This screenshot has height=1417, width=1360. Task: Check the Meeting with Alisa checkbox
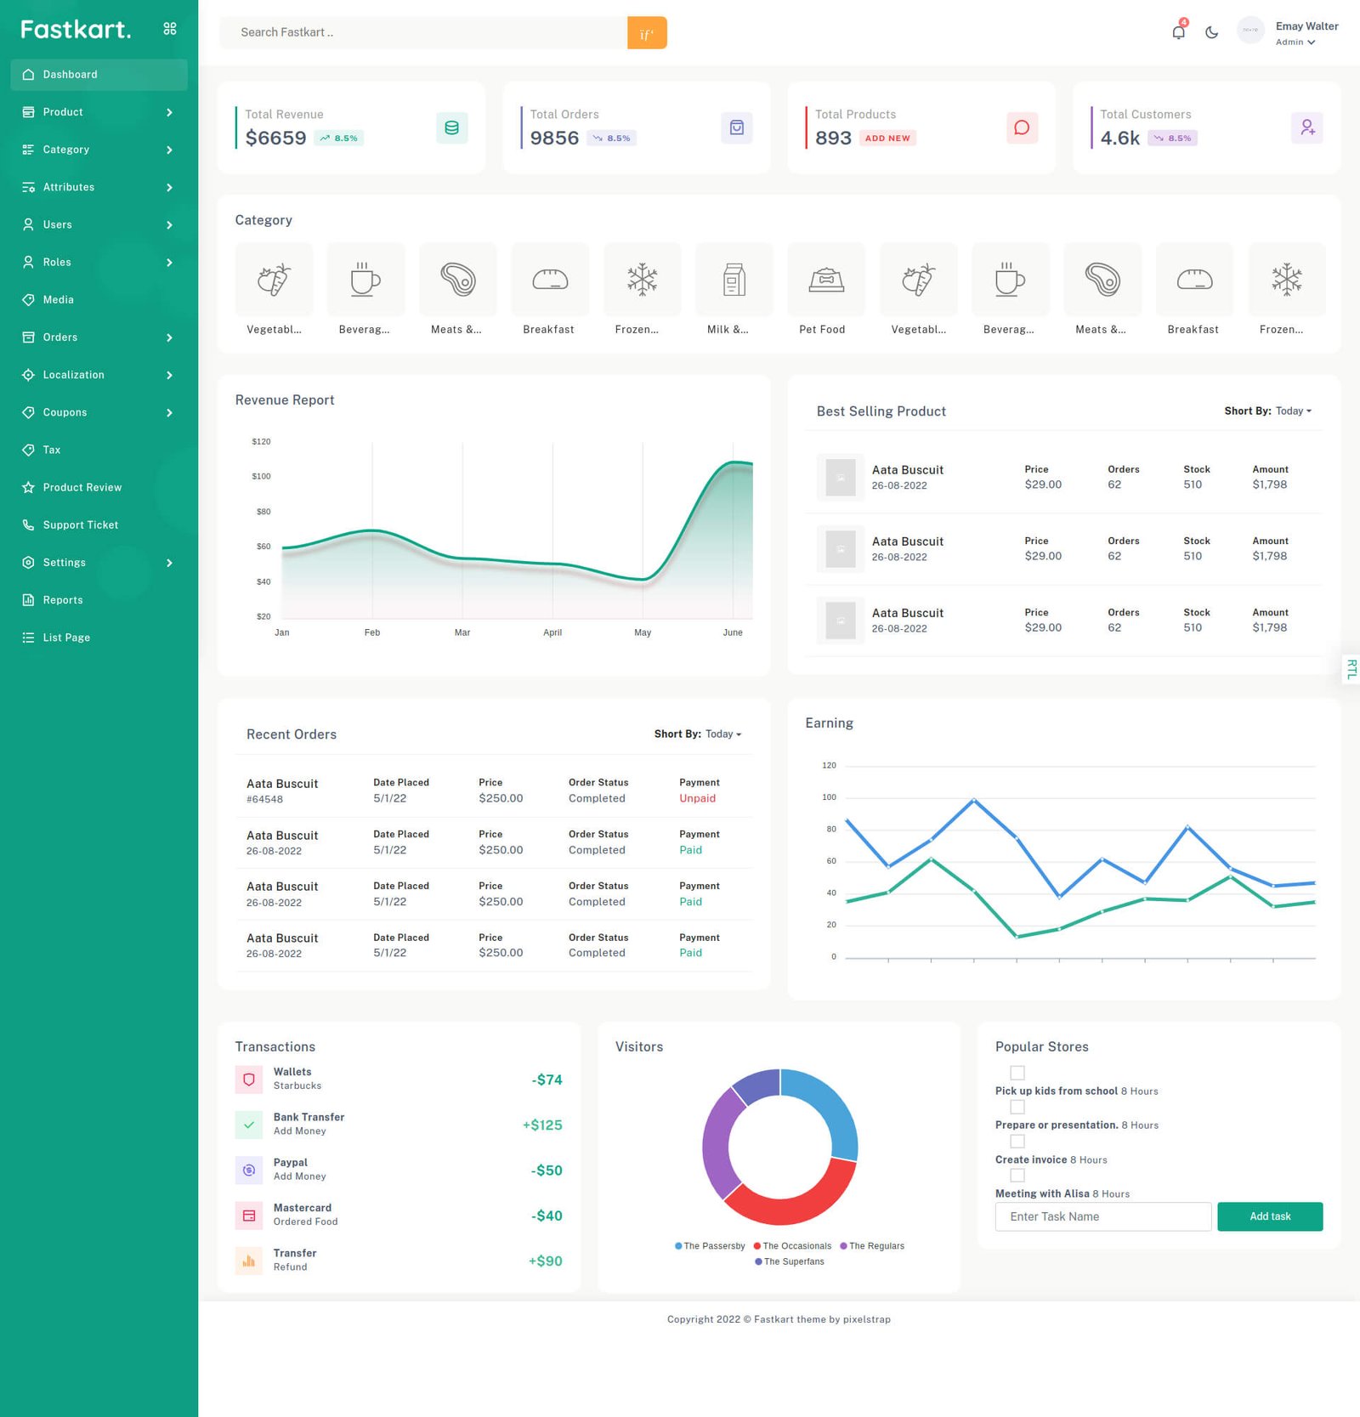(x=1017, y=1176)
